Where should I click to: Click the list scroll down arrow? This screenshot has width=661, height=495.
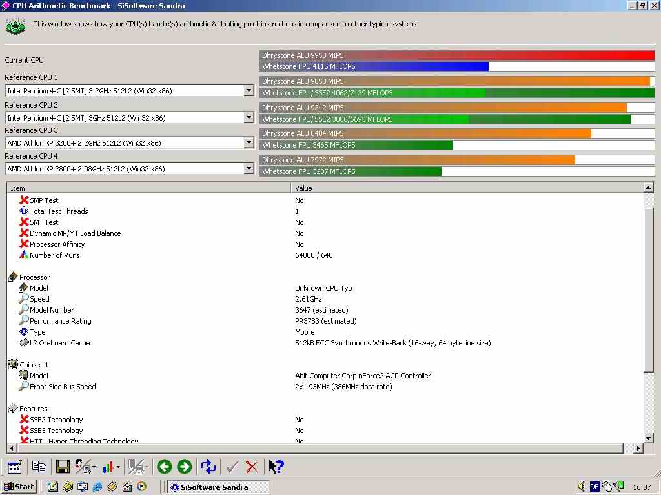click(649, 438)
